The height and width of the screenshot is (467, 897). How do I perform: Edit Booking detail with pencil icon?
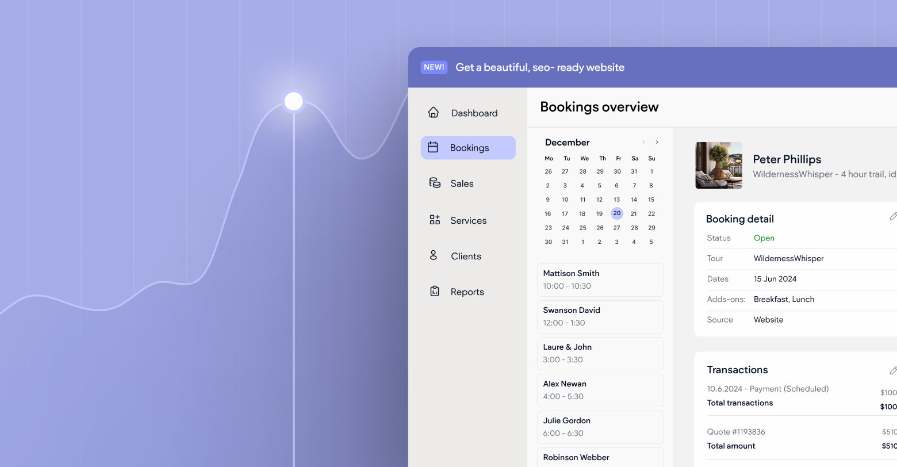coord(892,217)
